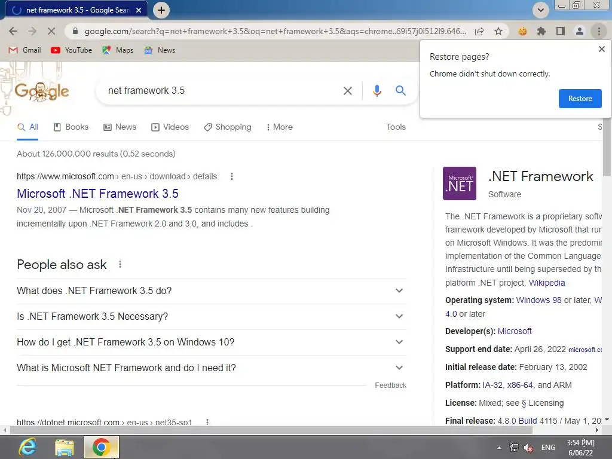Open the tab search dropdown arrow
Screen dimensions: 612x459
point(540,10)
